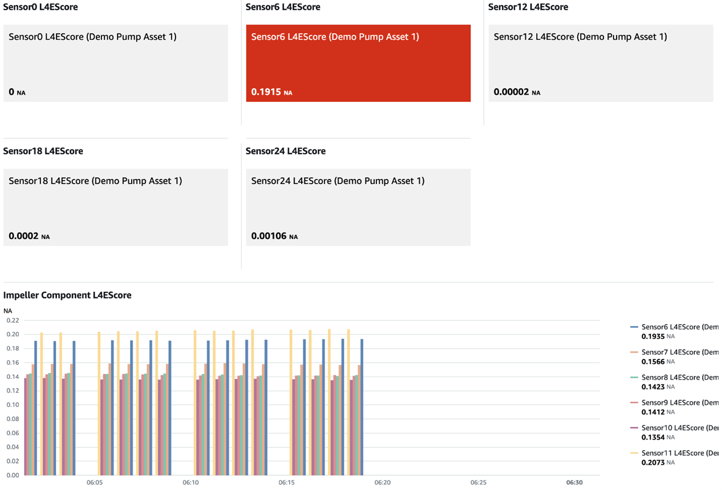Click the Impeller Component L4EScore chart title

(67, 295)
